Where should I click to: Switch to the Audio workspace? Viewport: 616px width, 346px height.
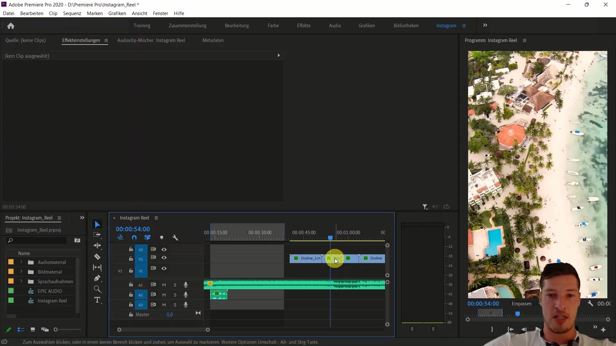pos(335,26)
